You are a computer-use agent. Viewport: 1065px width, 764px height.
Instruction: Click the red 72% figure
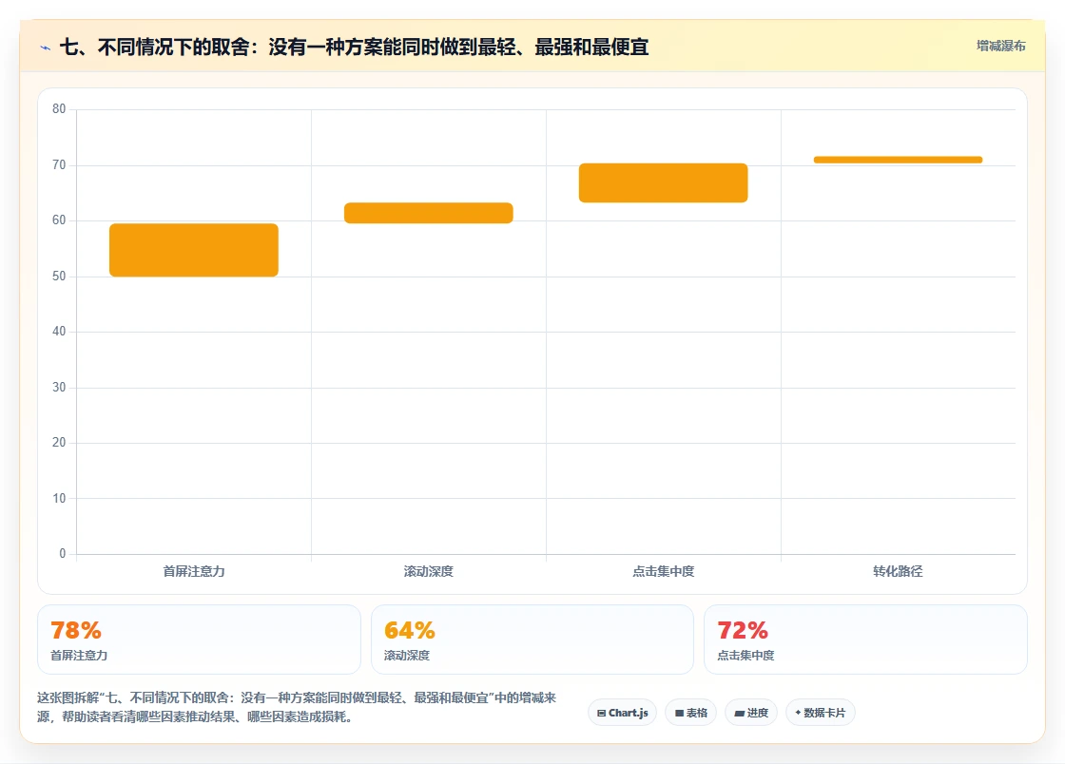743,630
